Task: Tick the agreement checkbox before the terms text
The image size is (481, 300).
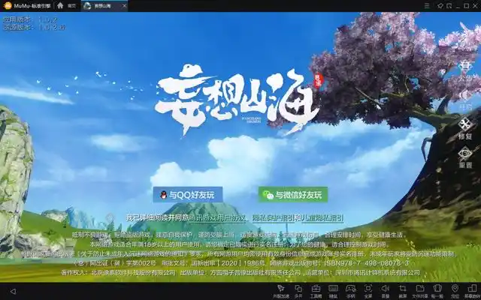Action: point(110,218)
